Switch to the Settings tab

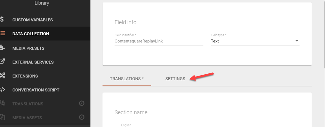pos(175,79)
